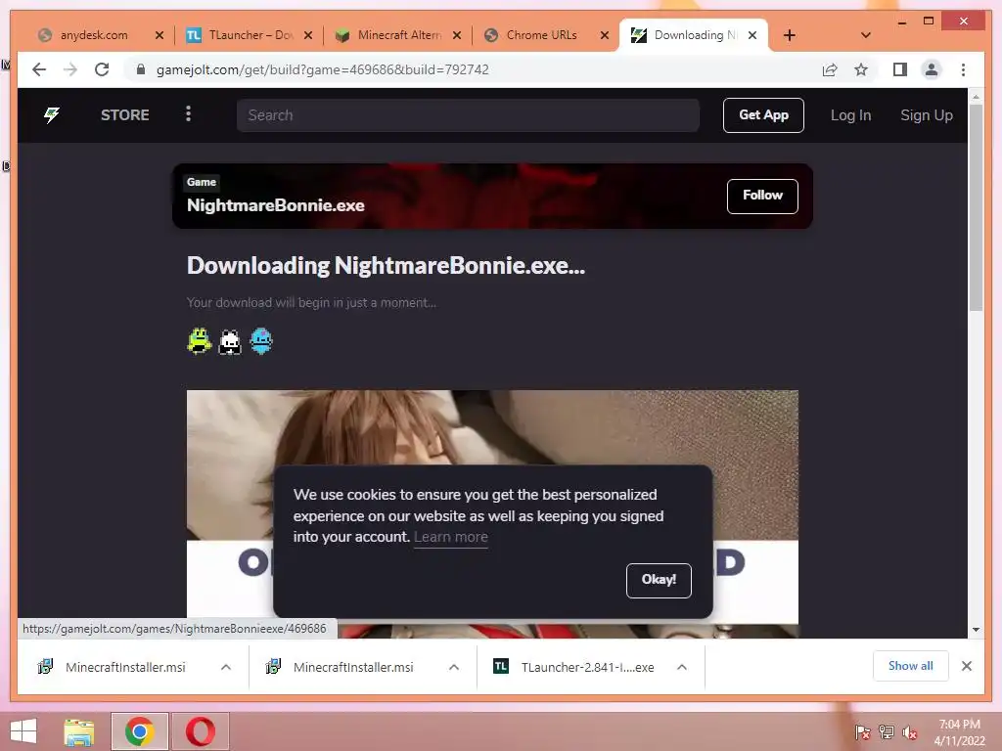Viewport: 1002px width, 751px height.
Task: Expand options for TLauncher exe download
Action: pos(682,667)
